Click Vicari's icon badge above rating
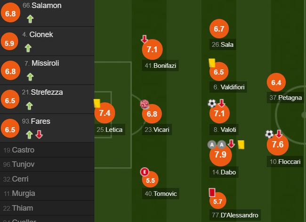306x222 pixels. click(145, 104)
